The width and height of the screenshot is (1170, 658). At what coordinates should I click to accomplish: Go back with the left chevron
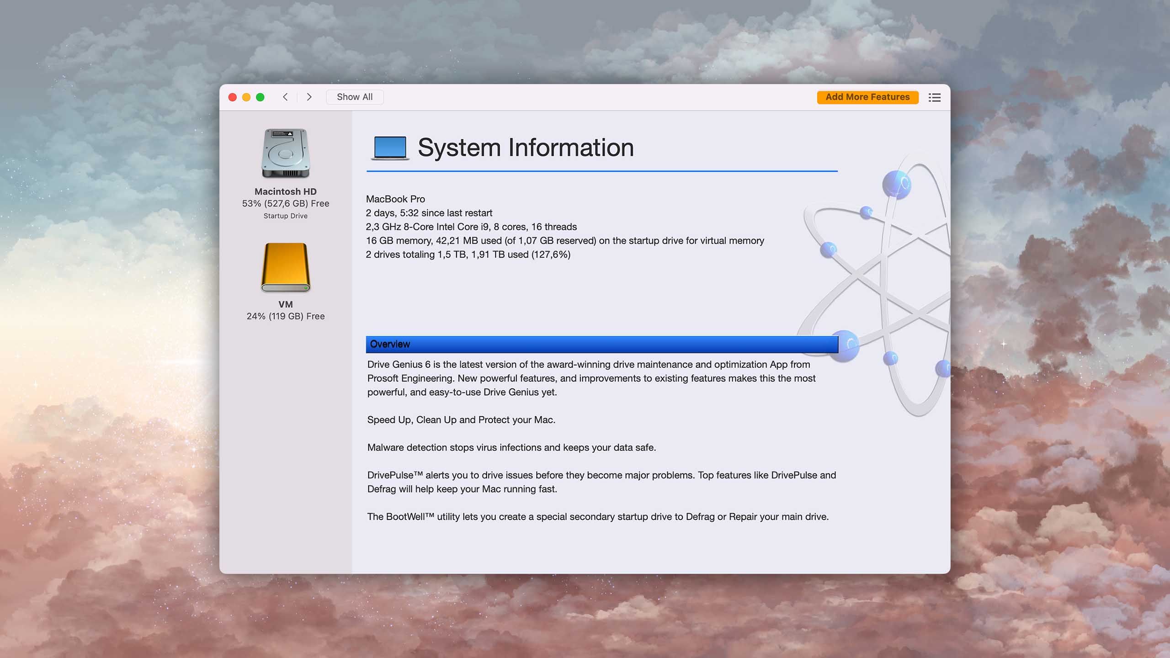click(285, 97)
